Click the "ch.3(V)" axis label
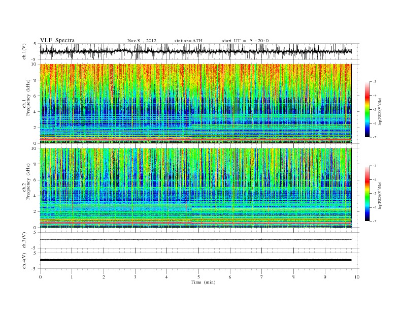This screenshot has height=311, width=402. (24, 240)
